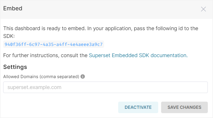Click empty footer area left of DEACTIVATE
This screenshot has height=118, width=213.
click(x=58, y=107)
